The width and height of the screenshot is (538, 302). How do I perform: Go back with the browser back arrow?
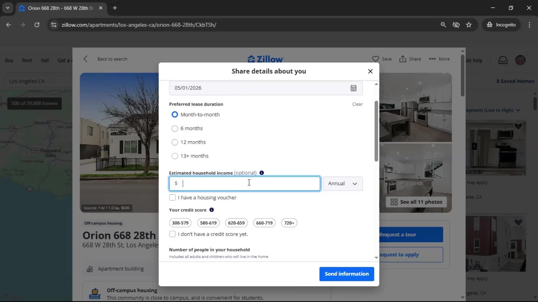[9, 25]
